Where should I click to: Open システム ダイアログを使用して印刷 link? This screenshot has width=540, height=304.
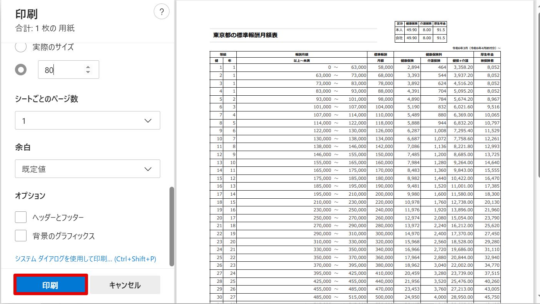(86, 259)
